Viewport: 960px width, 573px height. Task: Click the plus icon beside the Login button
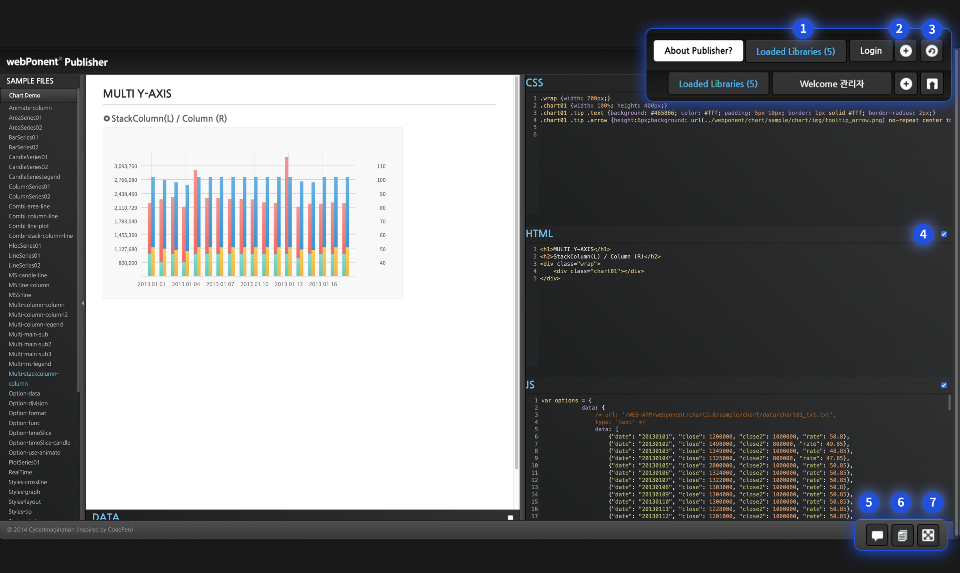coord(906,51)
